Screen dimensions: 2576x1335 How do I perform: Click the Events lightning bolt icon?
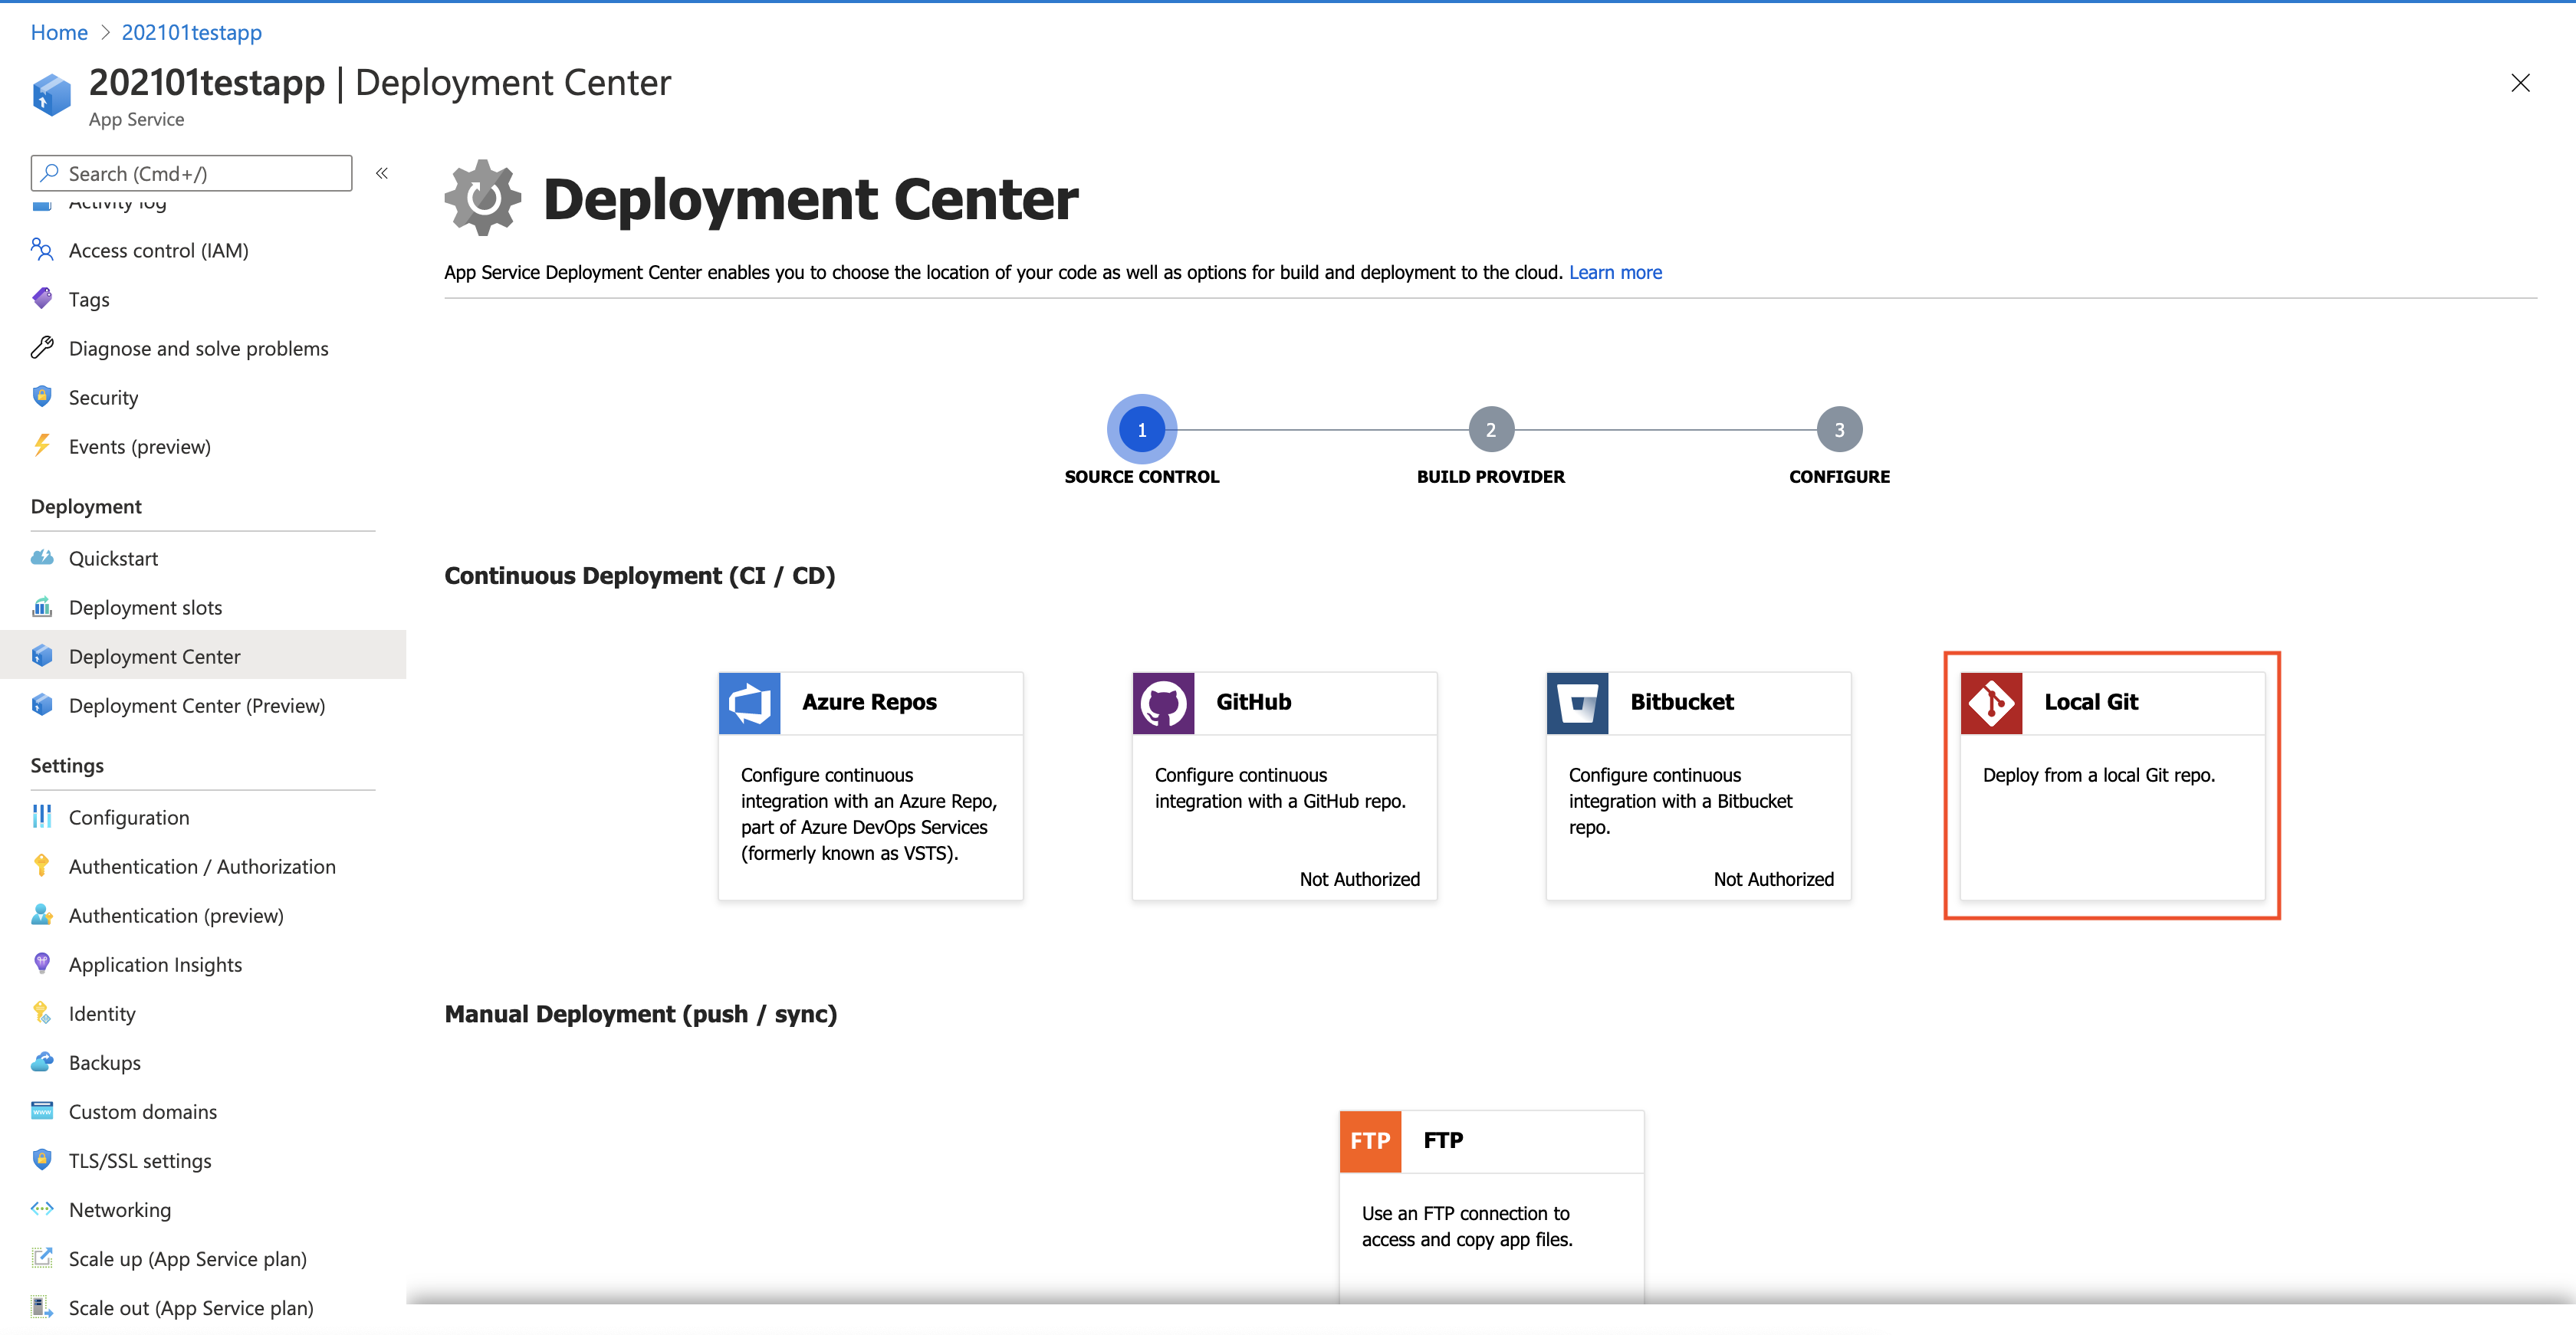click(42, 446)
